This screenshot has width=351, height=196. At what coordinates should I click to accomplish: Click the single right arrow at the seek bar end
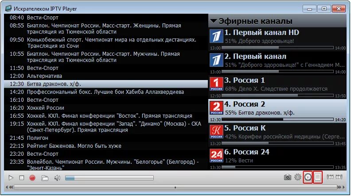pyautogui.click(x=344, y=187)
